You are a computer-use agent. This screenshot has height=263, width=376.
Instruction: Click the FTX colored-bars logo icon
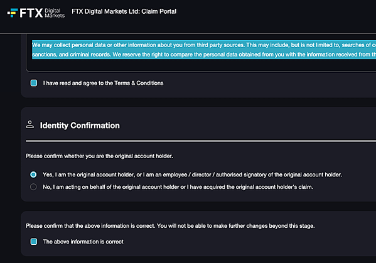click(13, 13)
